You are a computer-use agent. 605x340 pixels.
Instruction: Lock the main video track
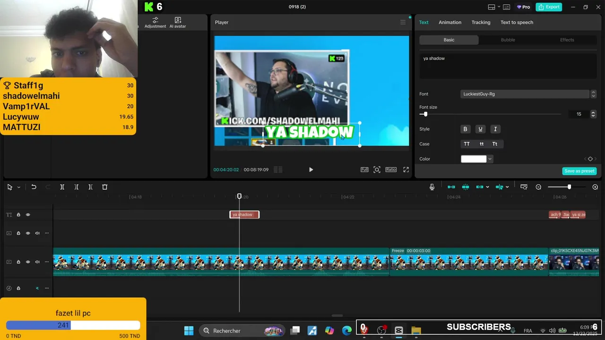pos(18,262)
